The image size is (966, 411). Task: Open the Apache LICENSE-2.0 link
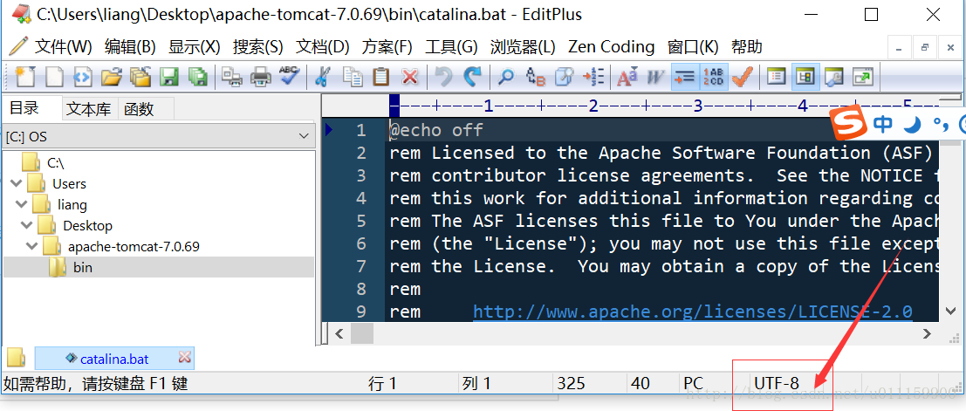tap(692, 312)
